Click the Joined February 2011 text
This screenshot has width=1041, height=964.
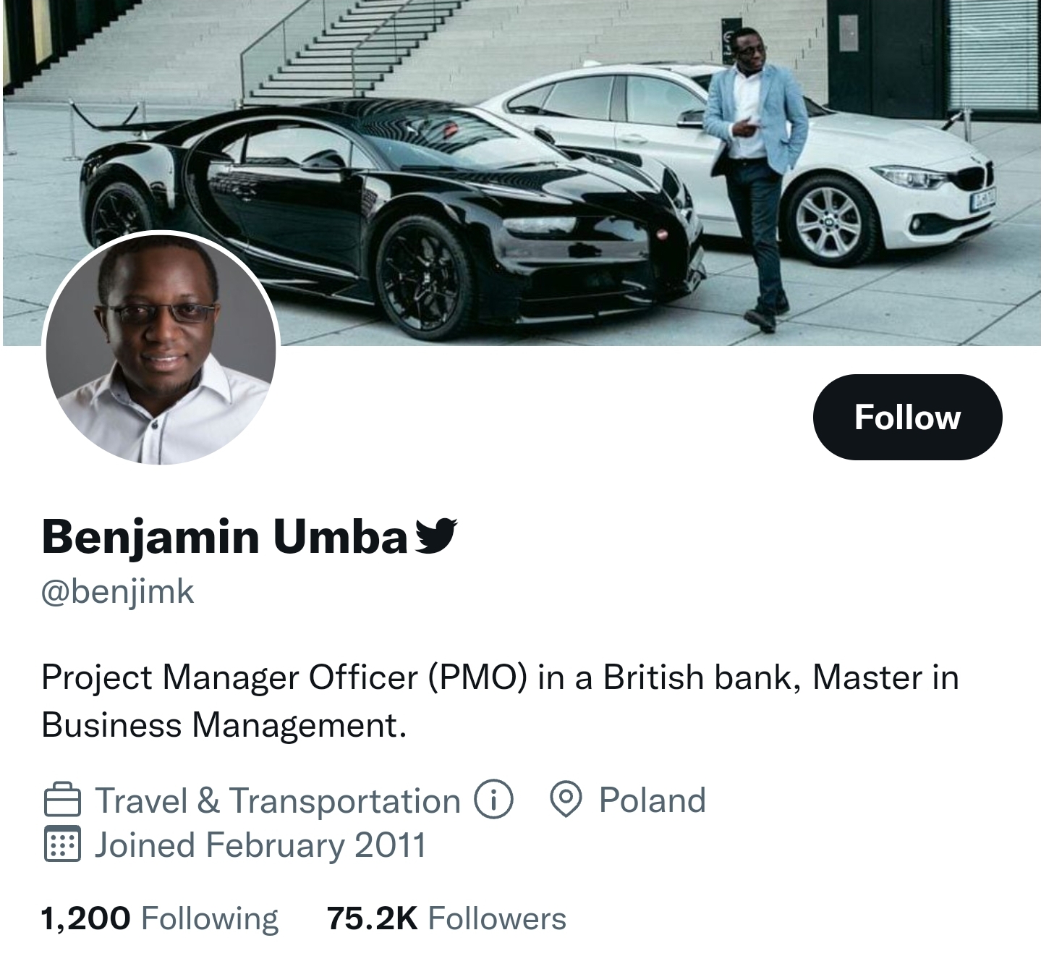pos(260,845)
